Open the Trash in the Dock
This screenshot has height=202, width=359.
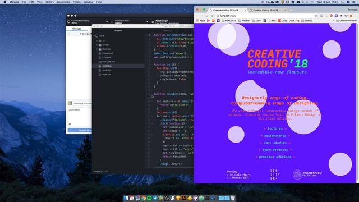pyautogui.click(x=233, y=198)
